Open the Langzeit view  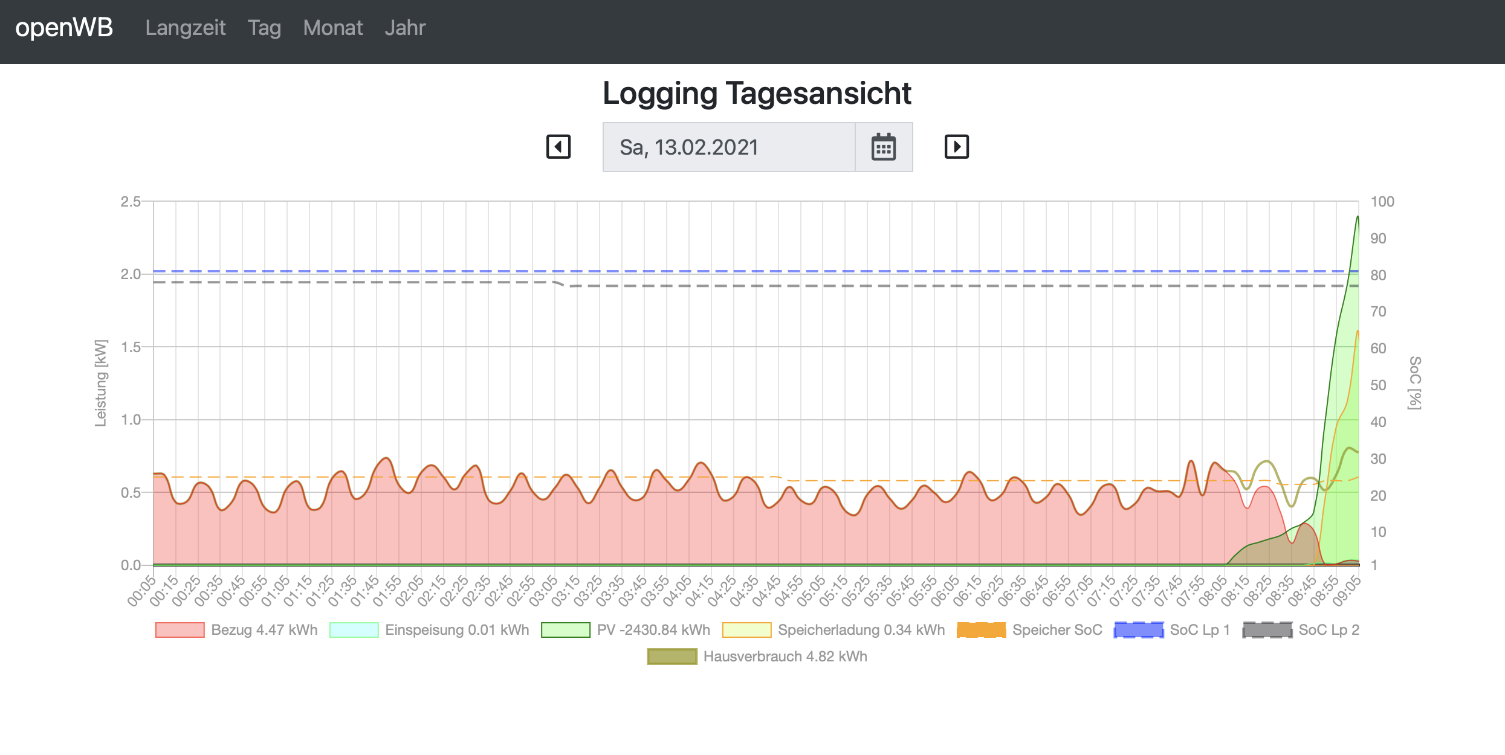[185, 28]
